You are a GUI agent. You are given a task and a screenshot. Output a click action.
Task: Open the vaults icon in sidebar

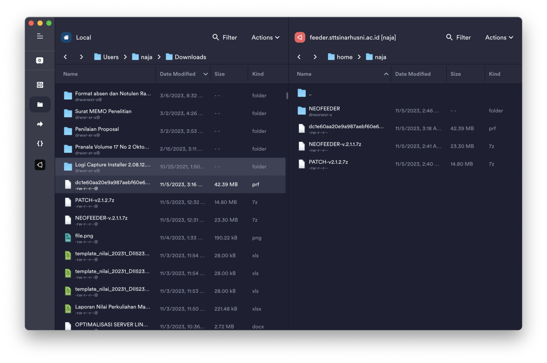[40, 60]
